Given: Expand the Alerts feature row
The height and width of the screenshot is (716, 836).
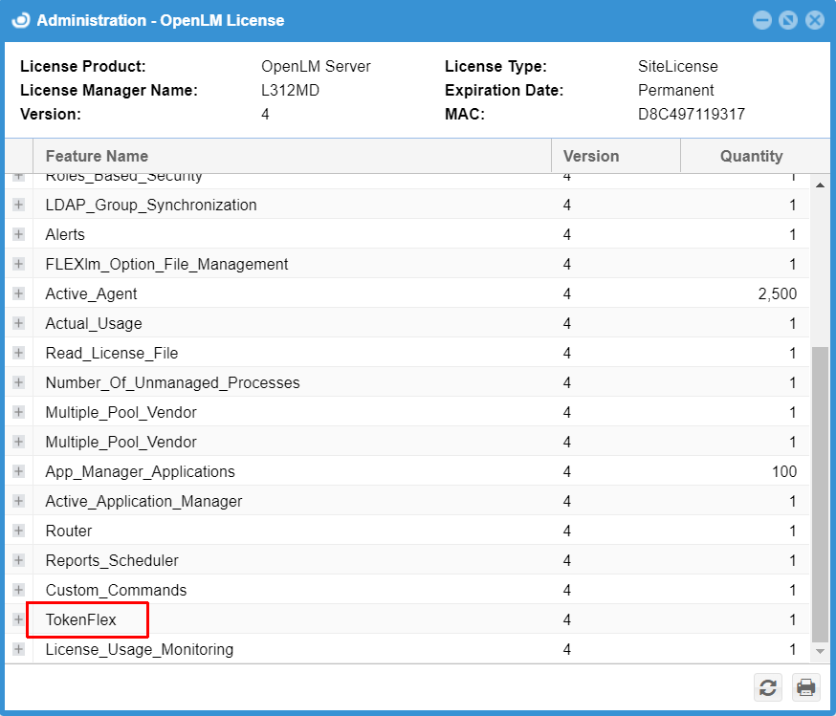Looking at the screenshot, I should (x=19, y=234).
